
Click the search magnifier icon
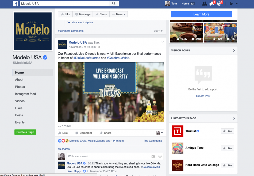114,3
